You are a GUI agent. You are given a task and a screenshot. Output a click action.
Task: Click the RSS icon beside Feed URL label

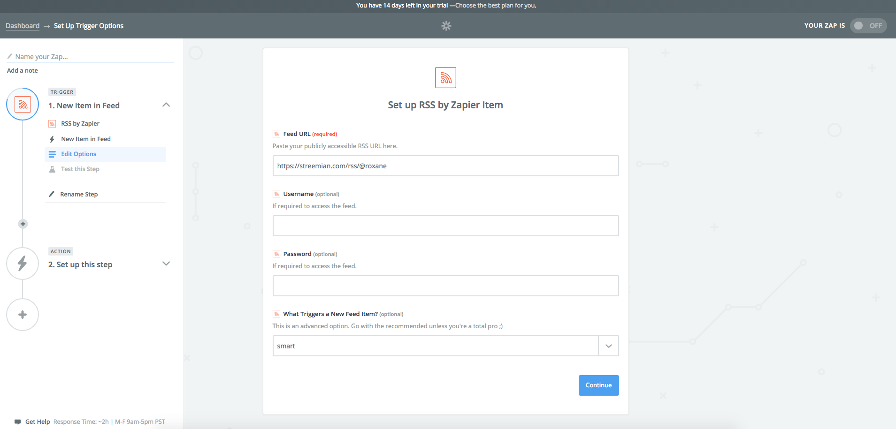pos(276,134)
